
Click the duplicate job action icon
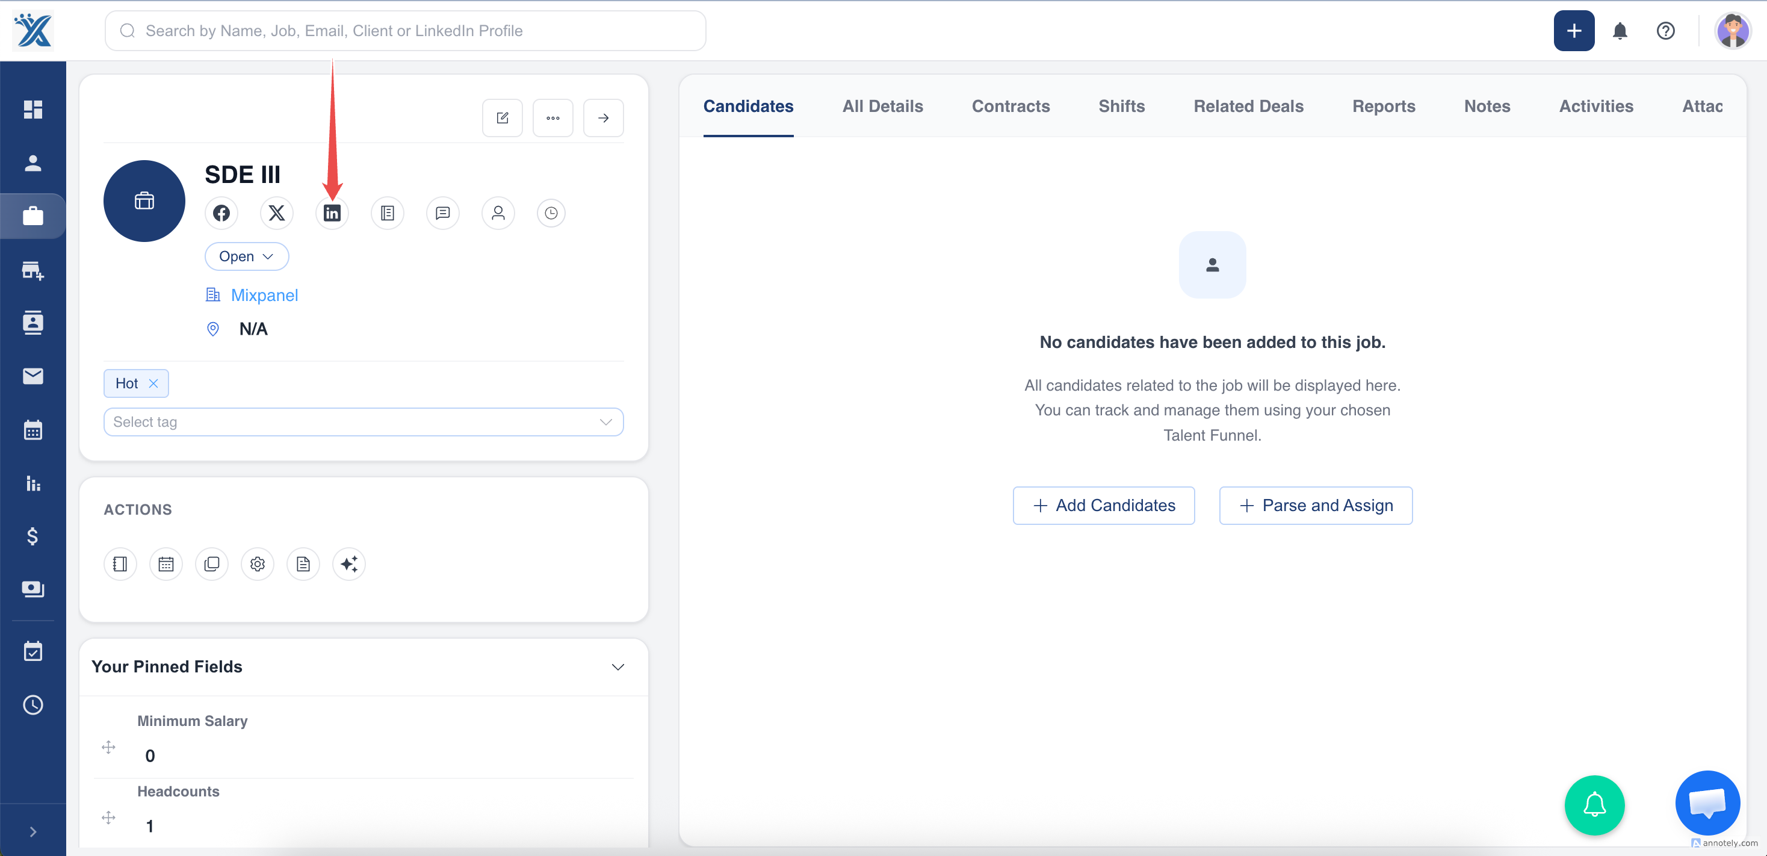(x=212, y=564)
